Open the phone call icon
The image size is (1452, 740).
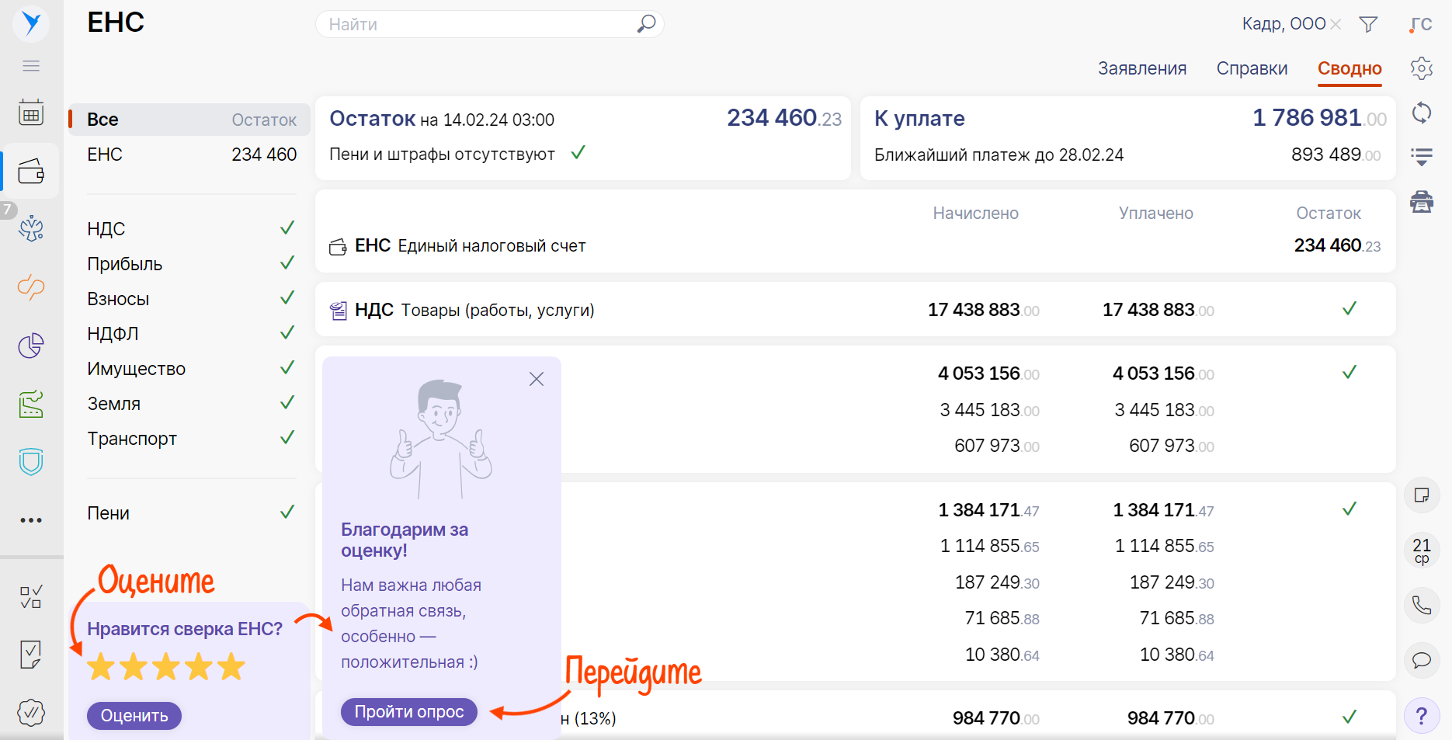pos(1422,605)
